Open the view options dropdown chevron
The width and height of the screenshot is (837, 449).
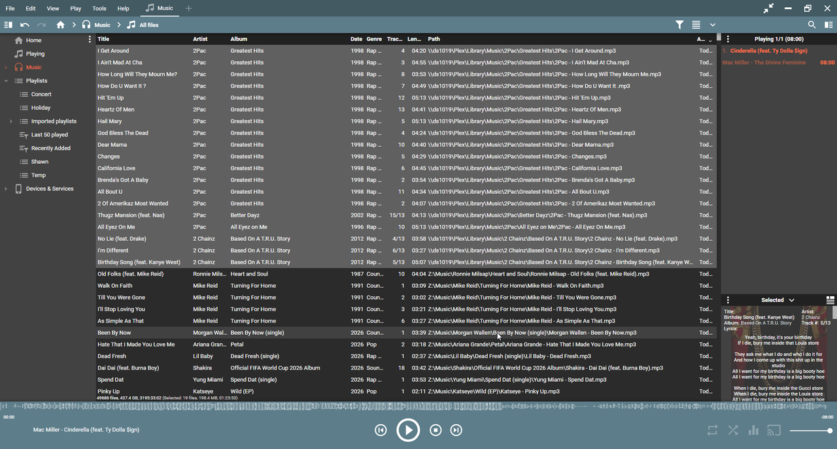[713, 25]
